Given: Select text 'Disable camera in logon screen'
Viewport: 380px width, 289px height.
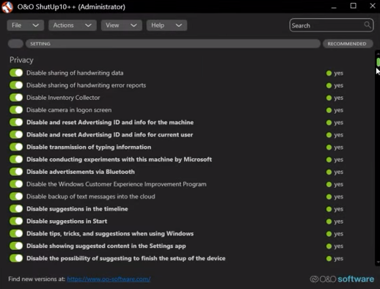Looking at the screenshot, I should [x=69, y=110].
